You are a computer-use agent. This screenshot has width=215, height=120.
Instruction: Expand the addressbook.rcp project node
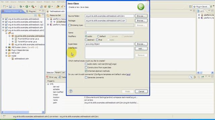point(3,22)
